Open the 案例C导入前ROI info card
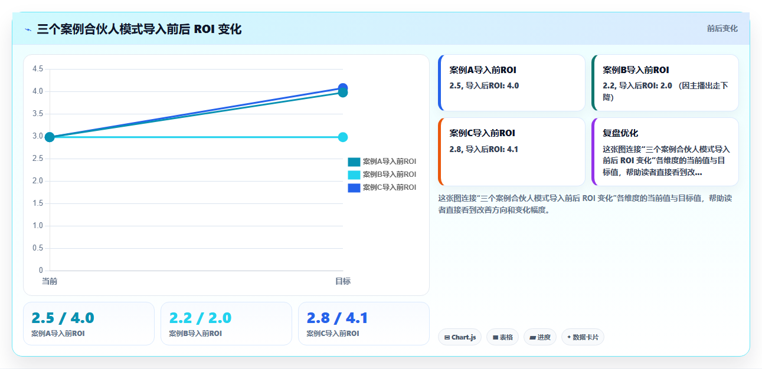762x369 pixels. [x=512, y=151]
